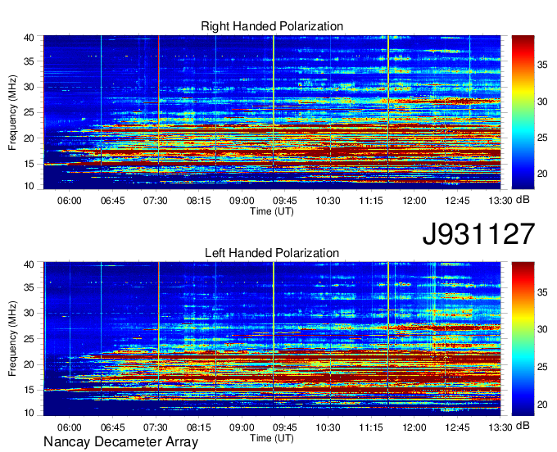The image size is (557, 452).
Task: Click the 07:30 tick of Right Handed plot
Action: [x=156, y=201]
